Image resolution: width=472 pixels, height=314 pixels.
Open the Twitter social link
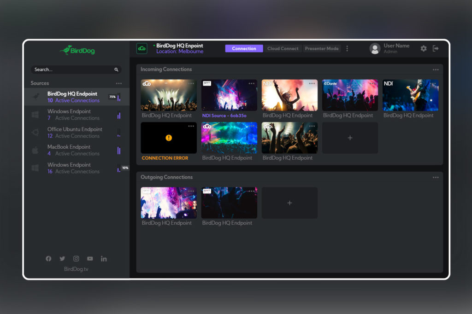[62, 259]
